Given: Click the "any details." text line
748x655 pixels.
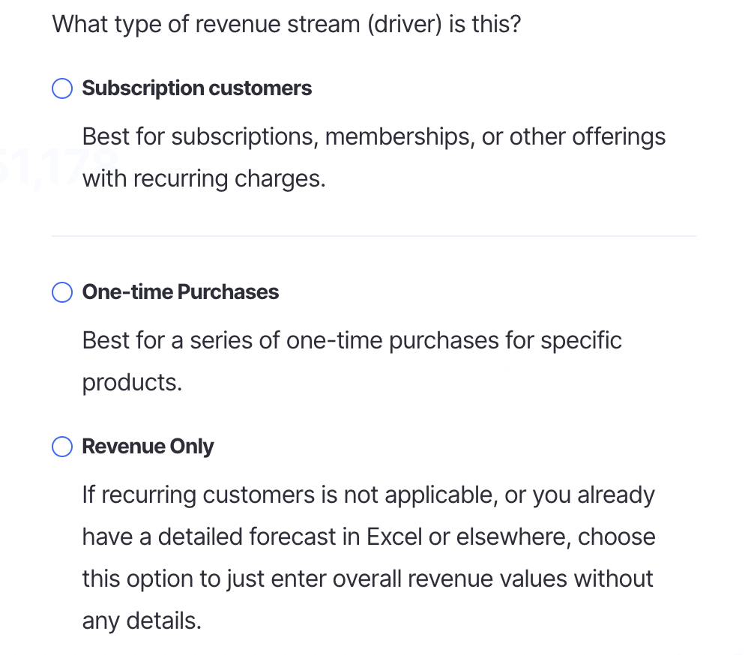Looking at the screenshot, I should coord(142,621).
